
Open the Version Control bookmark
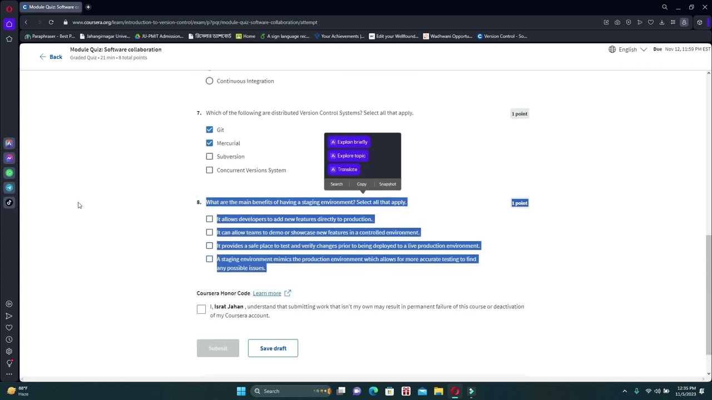(x=502, y=36)
